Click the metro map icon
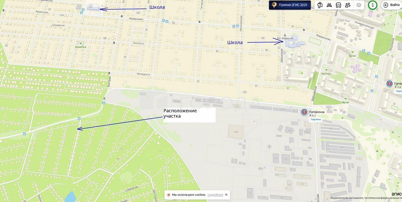This screenshot has width=402, height=202. point(329,5)
